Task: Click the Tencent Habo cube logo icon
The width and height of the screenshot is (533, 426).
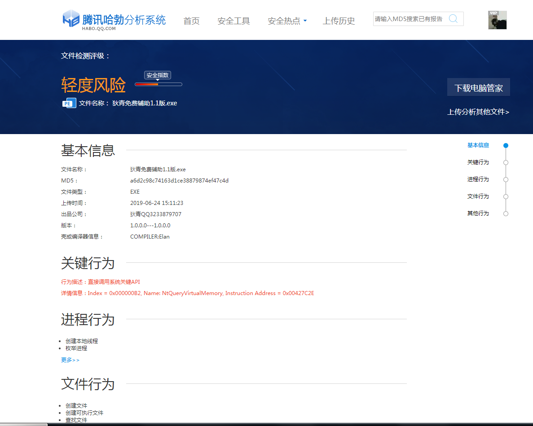Action: pyautogui.click(x=71, y=18)
